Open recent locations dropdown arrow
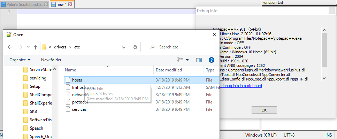337x139 pixels. [28, 47]
